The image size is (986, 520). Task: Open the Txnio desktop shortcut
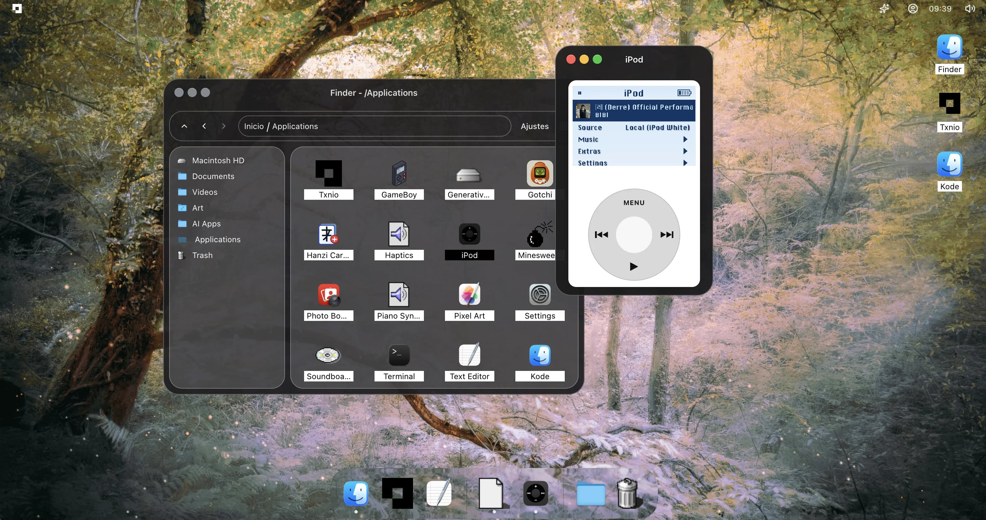point(949,112)
